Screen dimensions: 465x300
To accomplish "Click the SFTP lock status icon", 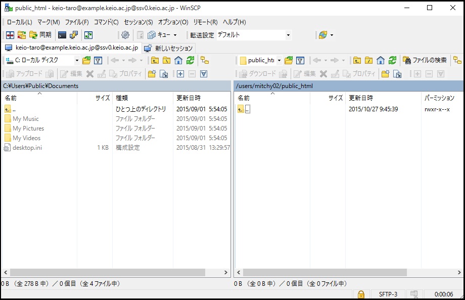I will pyautogui.click(x=361, y=294).
